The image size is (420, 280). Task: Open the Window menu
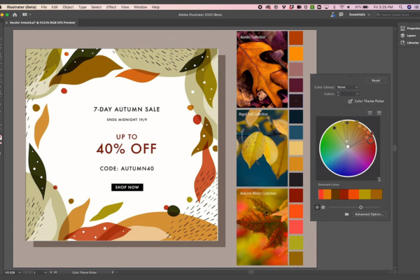point(141,7)
